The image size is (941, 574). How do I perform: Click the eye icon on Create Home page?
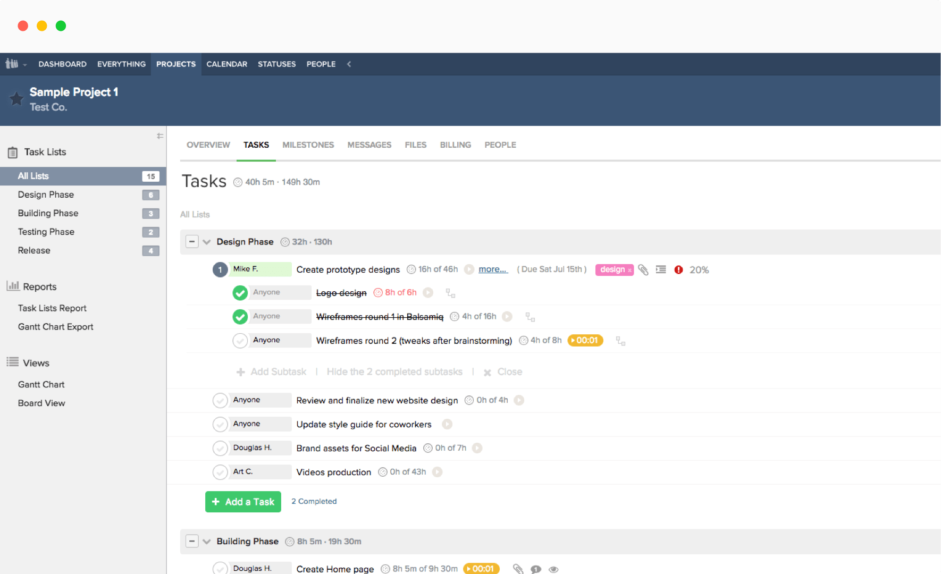553,569
